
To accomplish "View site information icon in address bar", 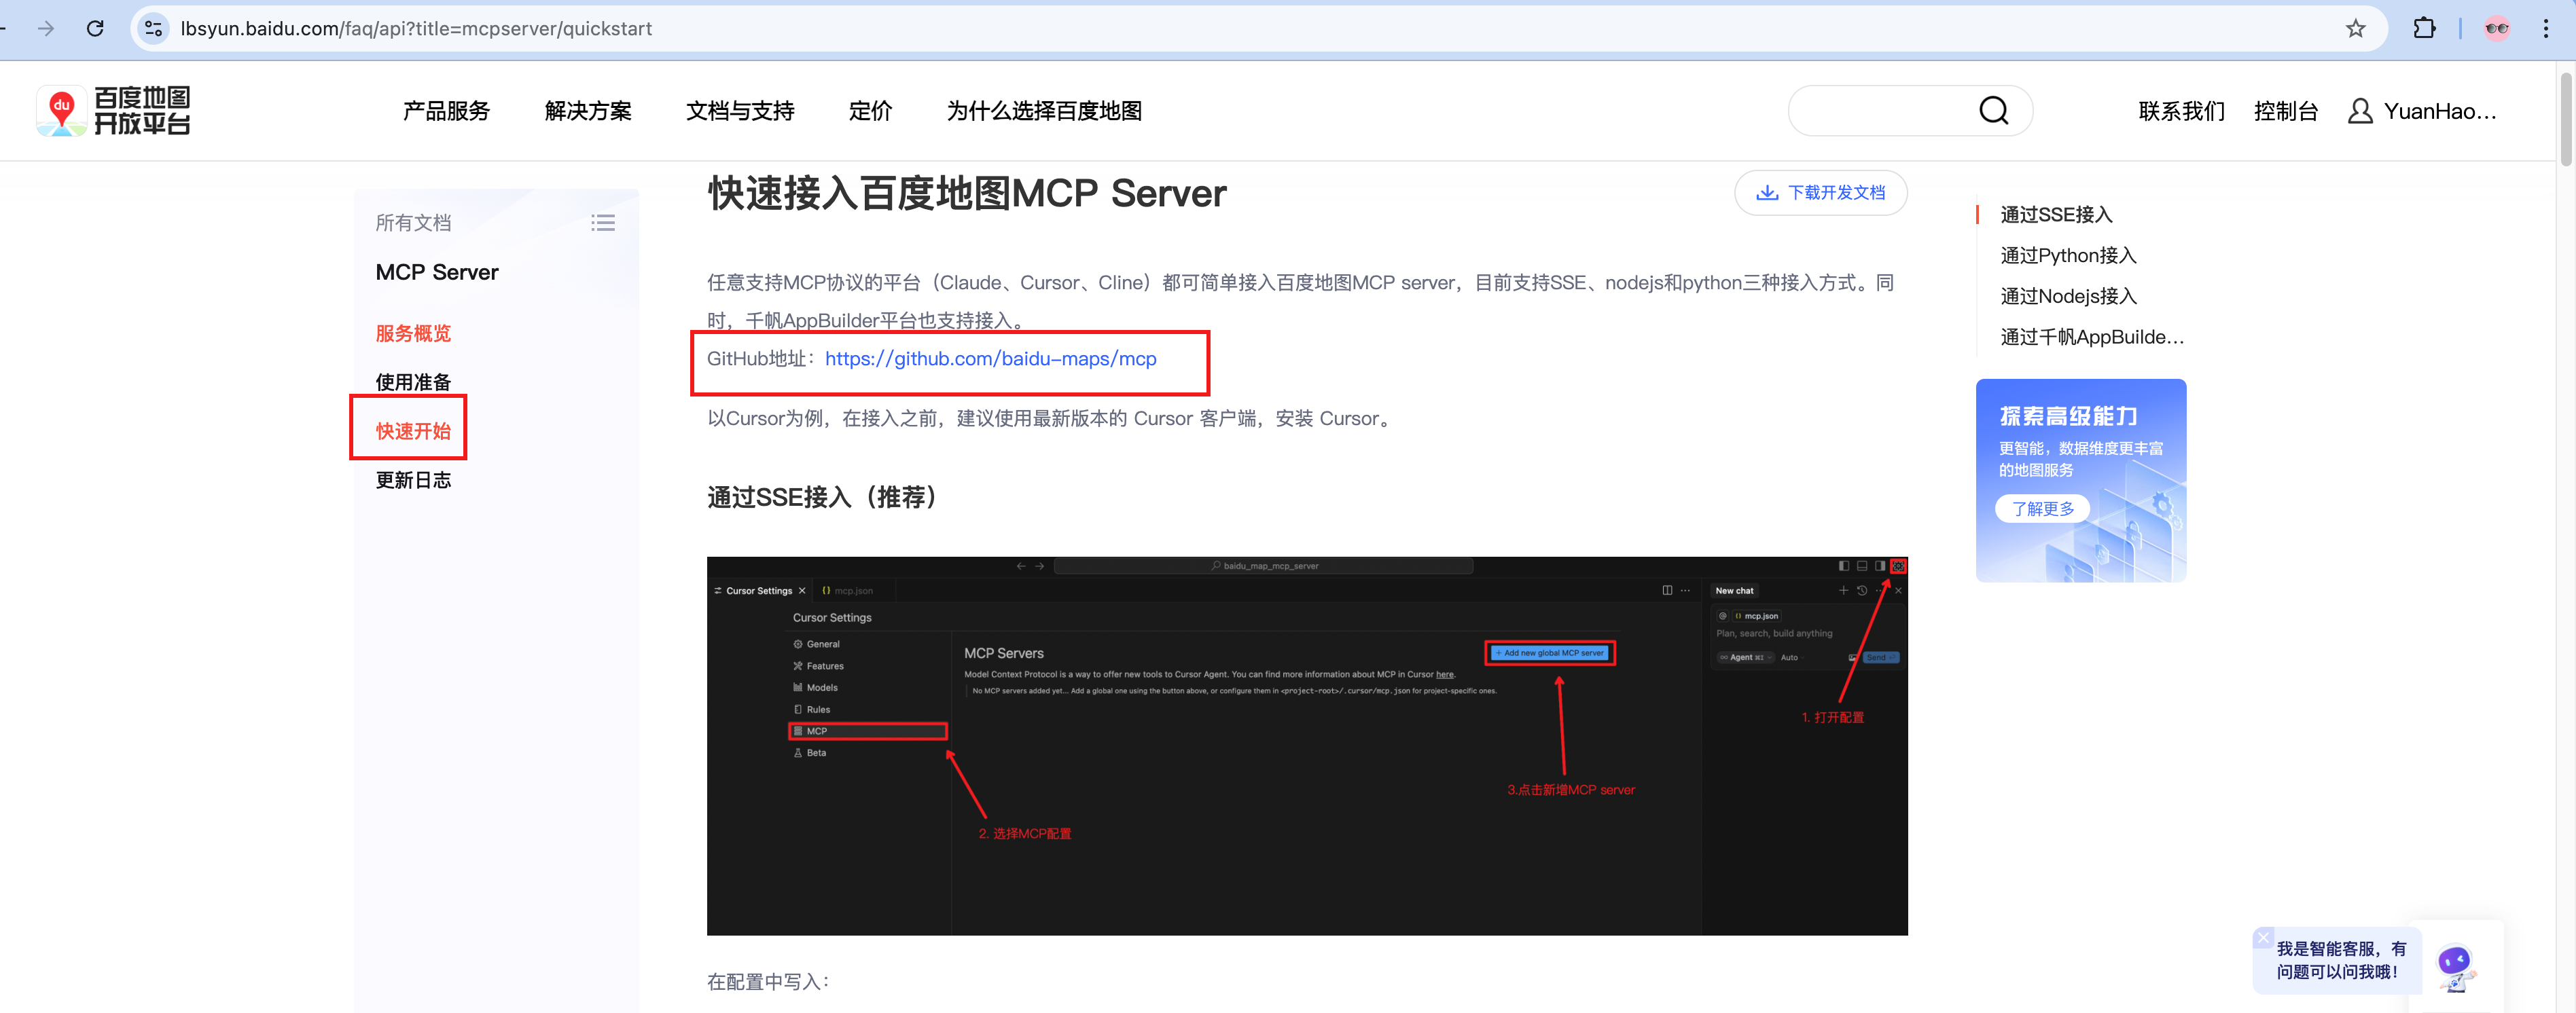I will pyautogui.click(x=153, y=28).
